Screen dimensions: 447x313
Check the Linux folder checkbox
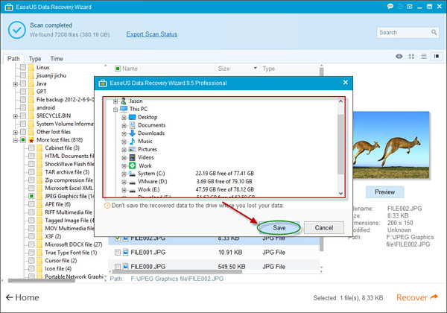pyautogui.click(x=23, y=68)
